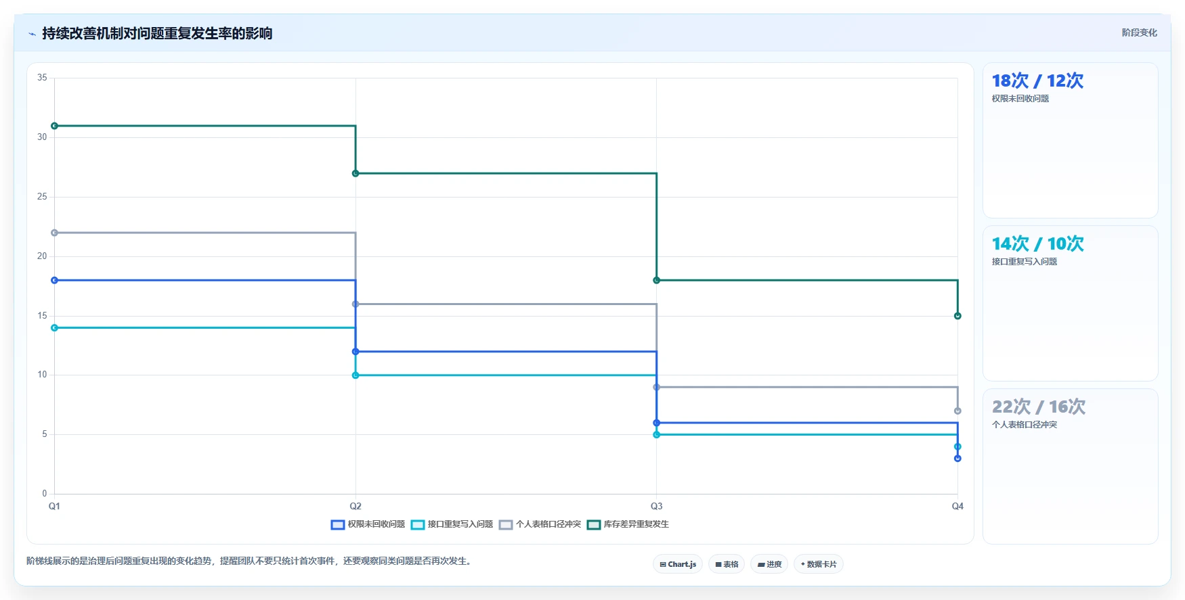Click the chart title icon beside 持续改善机制
The image size is (1185, 600).
point(32,34)
